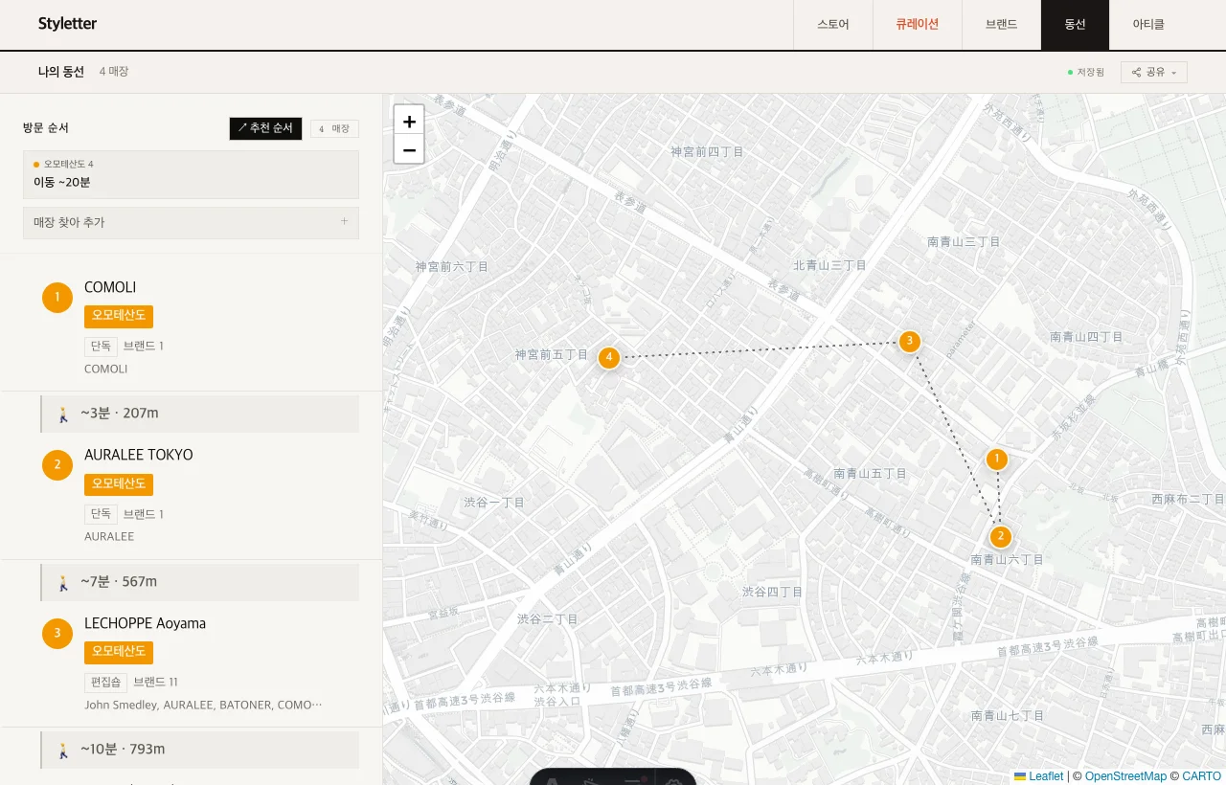Click the plus icon in 매장 찾아 추가
Screen dimensions: 1226x785
(x=345, y=221)
